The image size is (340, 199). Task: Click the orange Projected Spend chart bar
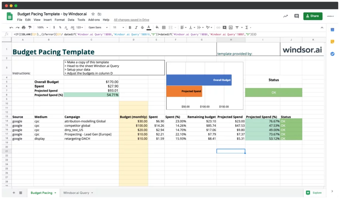pyautogui.click(x=184, y=91)
